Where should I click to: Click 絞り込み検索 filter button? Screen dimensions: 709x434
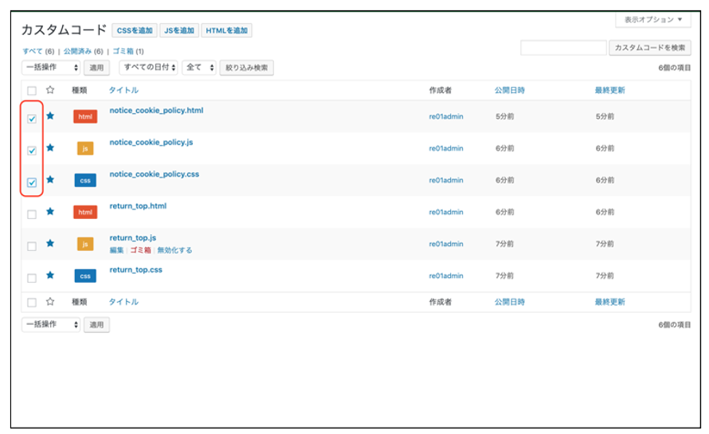tap(246, 68)
